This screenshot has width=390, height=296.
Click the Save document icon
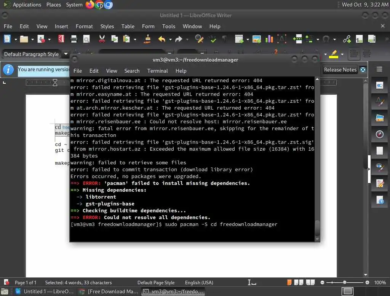click(41, 39)
